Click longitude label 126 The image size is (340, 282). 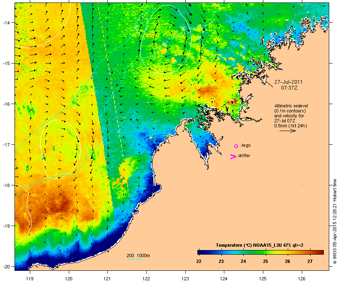[301, 279]
